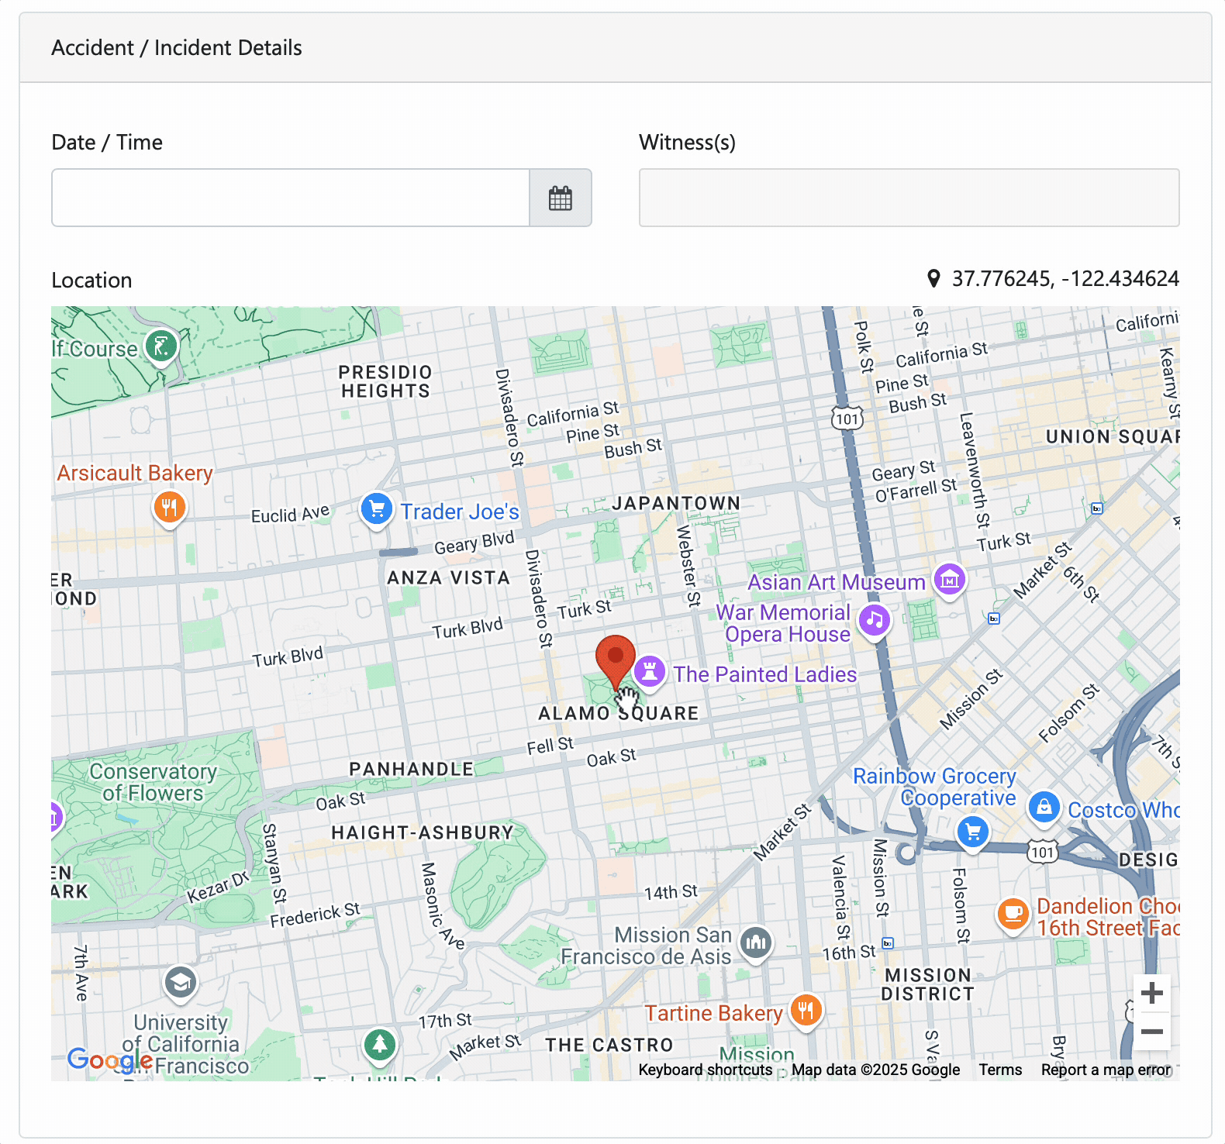Click the Witness(es) text field

click(x=909, y=198)
